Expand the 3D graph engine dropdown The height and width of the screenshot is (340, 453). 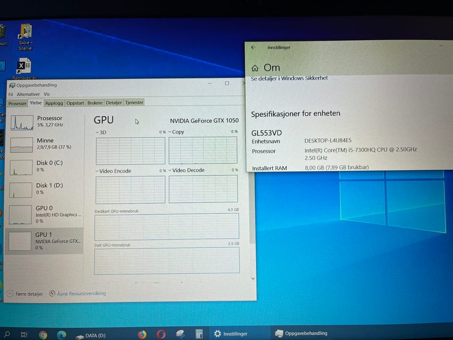[x=97, y=132]
